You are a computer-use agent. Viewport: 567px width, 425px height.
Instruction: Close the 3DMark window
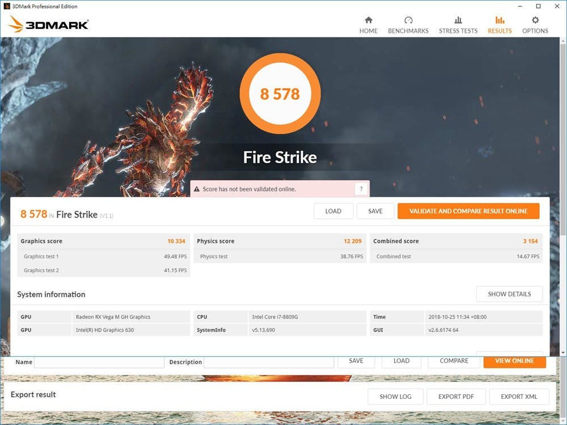(x=557, y=6)
